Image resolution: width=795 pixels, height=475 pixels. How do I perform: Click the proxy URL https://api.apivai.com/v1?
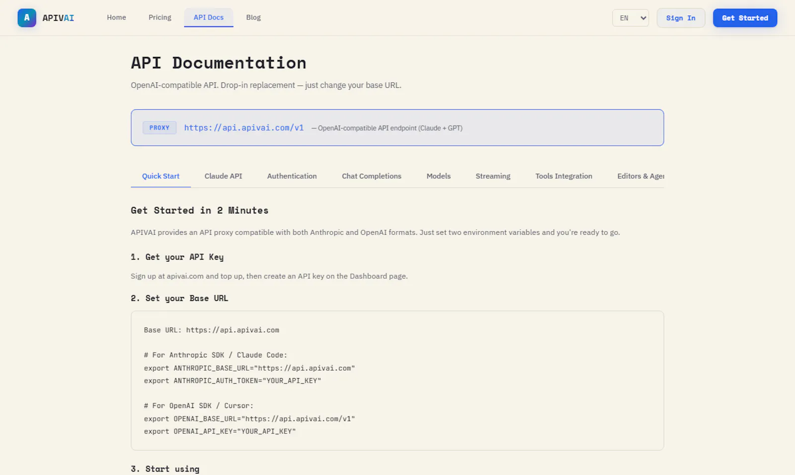[244, 128]
